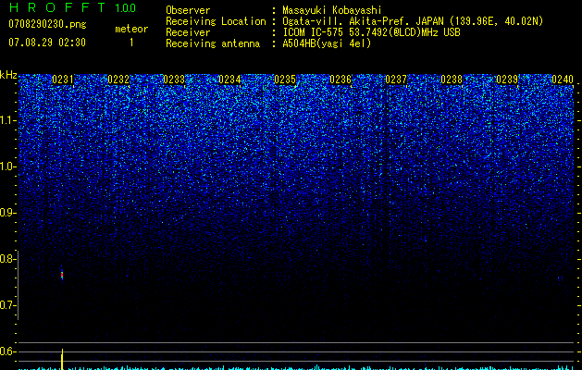The image size is (582, 370).
Task: Click the 1.1 frequency axis label
Action: 8,120
